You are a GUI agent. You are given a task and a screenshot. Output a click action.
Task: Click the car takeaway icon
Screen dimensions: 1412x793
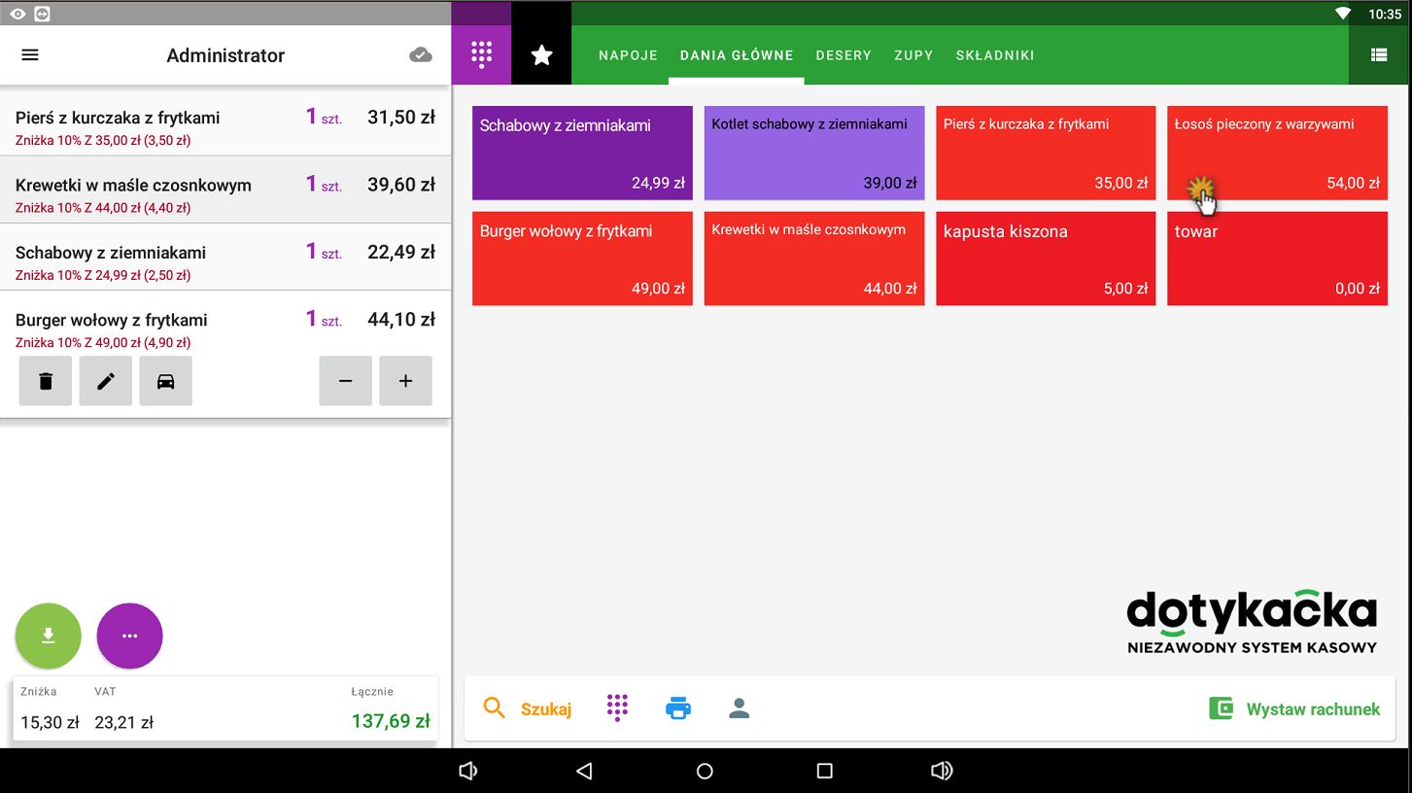(166, 381)
